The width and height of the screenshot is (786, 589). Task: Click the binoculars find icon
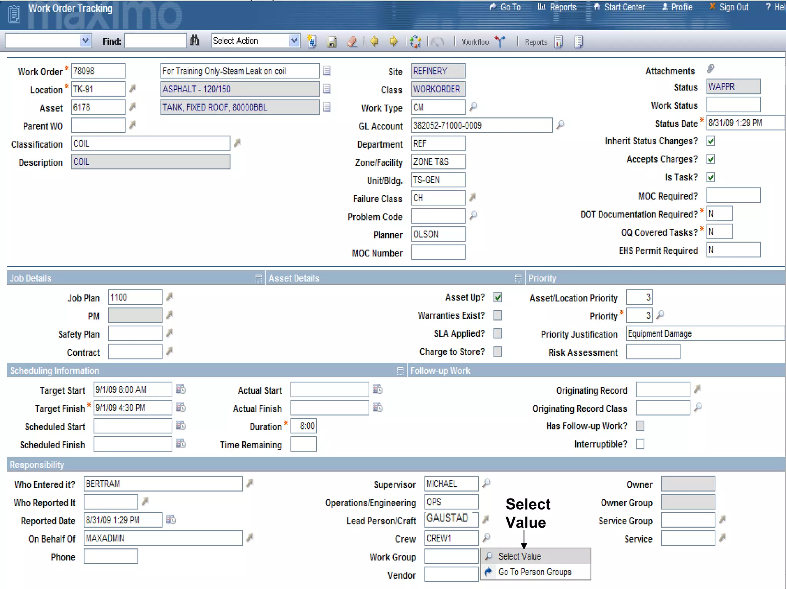click(195, 40)
